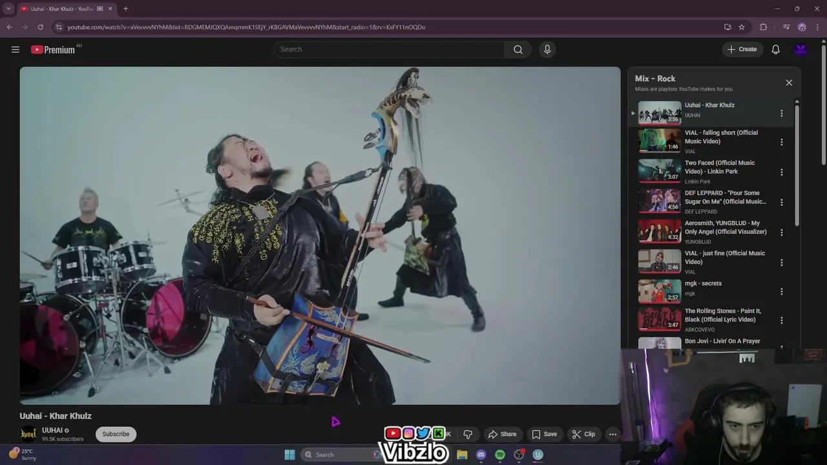Viewport: 827px width, 465px height.
Task: Click the 'Uuhai - Khar Khulz' video title
Action: pyautogui.click(x=56, y=416)
